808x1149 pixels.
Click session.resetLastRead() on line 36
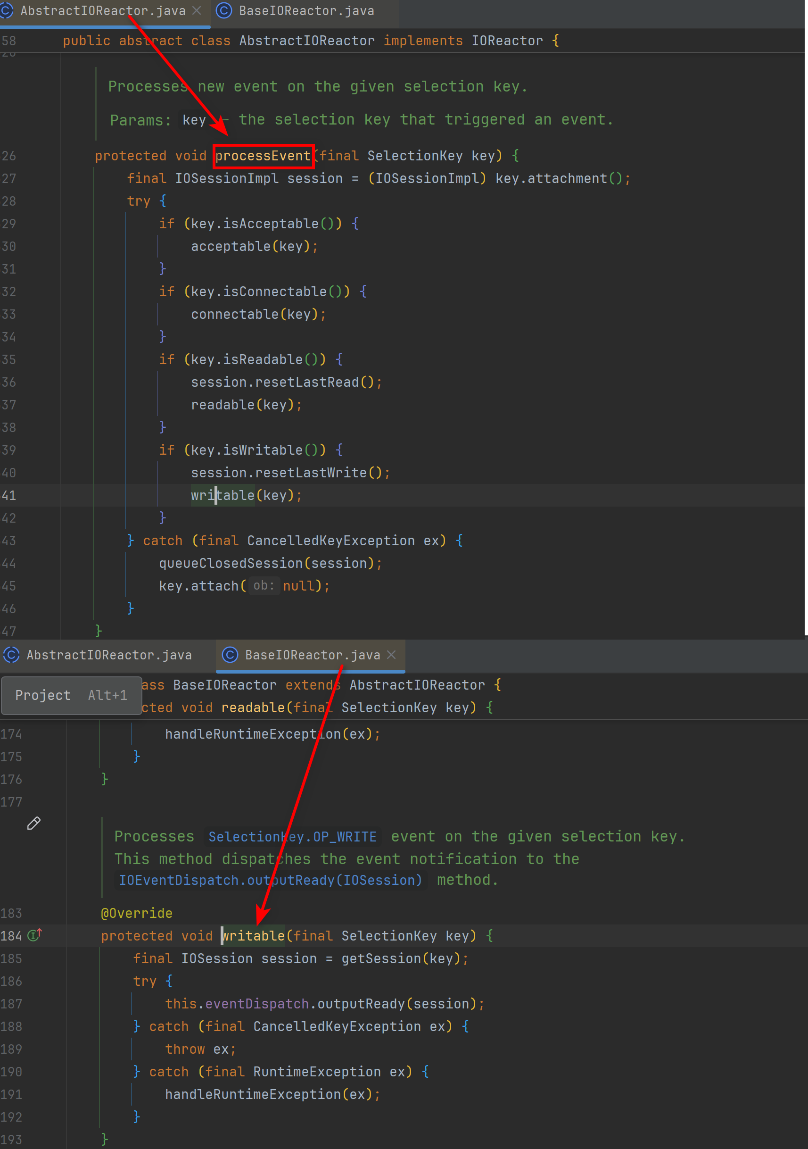pos(286,383)
